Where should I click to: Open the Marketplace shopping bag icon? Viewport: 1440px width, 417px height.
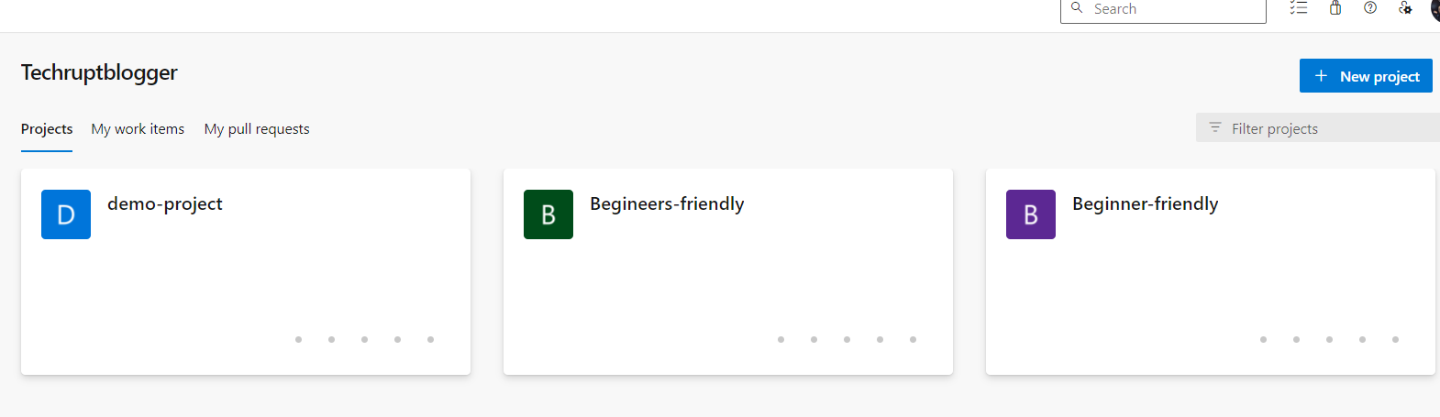click(x=1335, y=8)
